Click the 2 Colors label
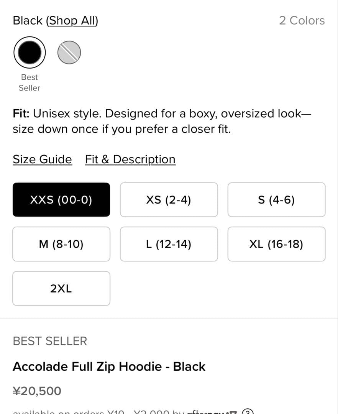338x414 pixels. coord(302,21)
